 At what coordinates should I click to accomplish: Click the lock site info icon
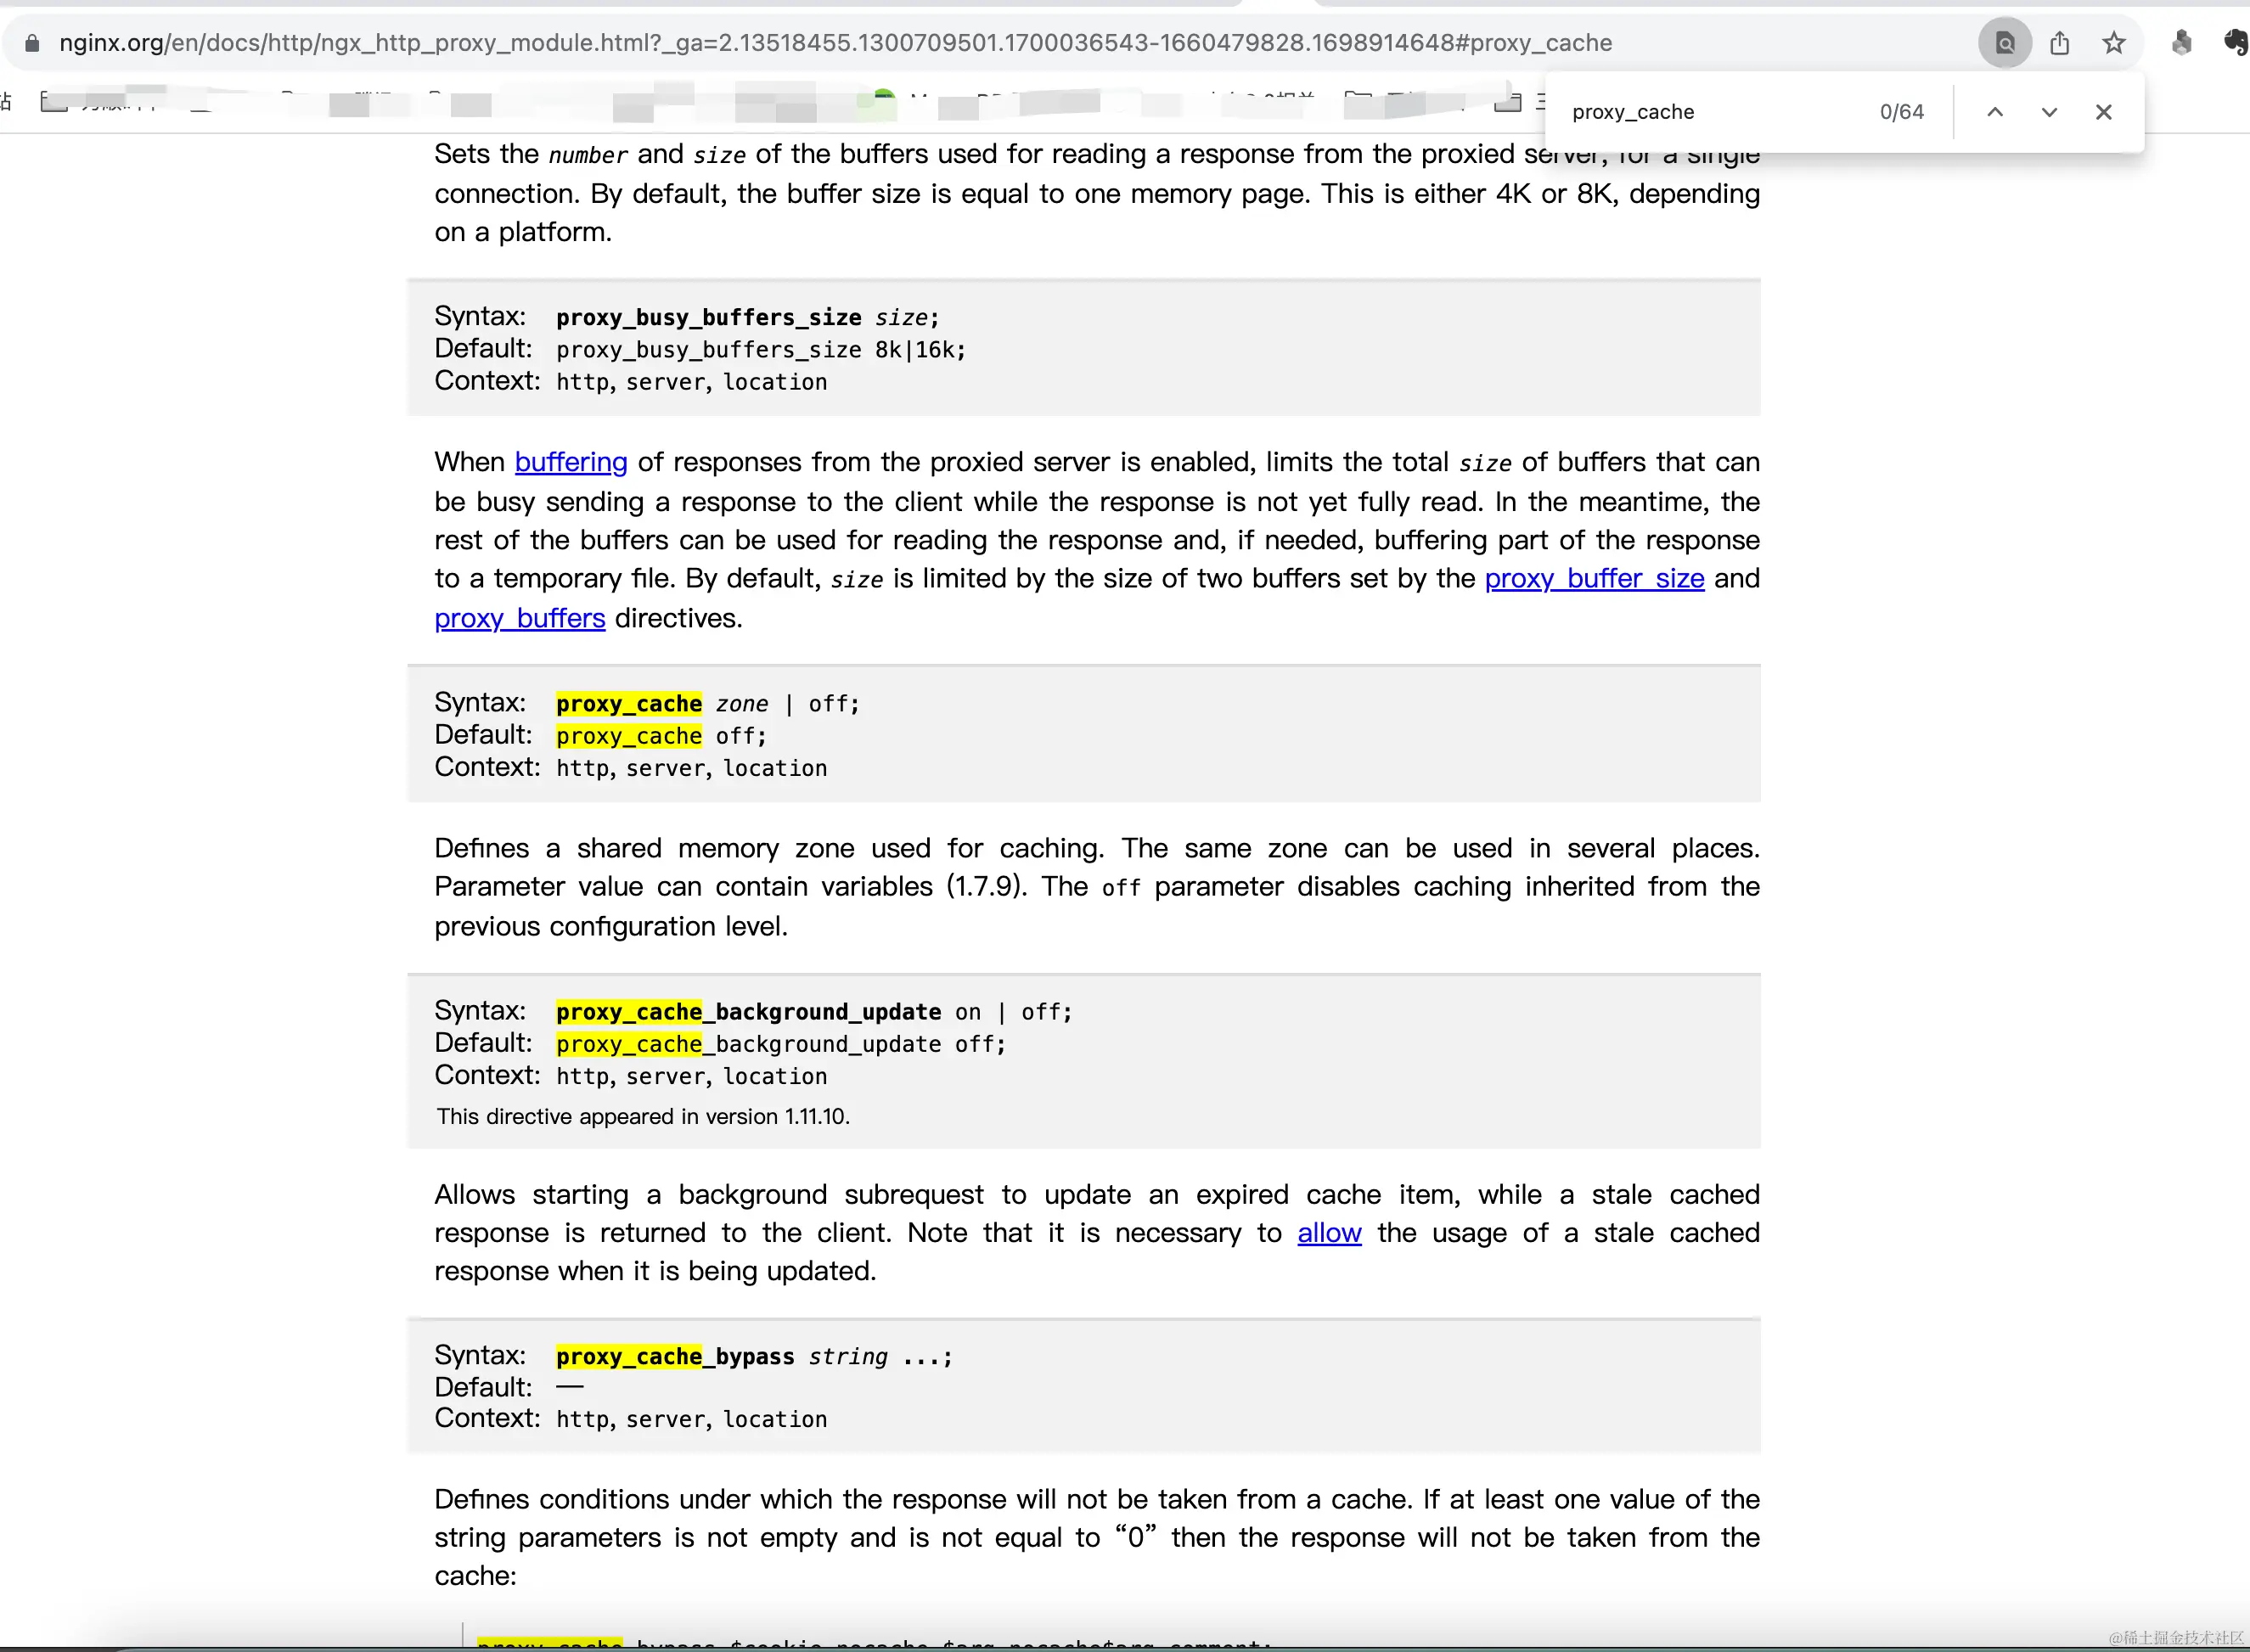click(x=32, y=43)
